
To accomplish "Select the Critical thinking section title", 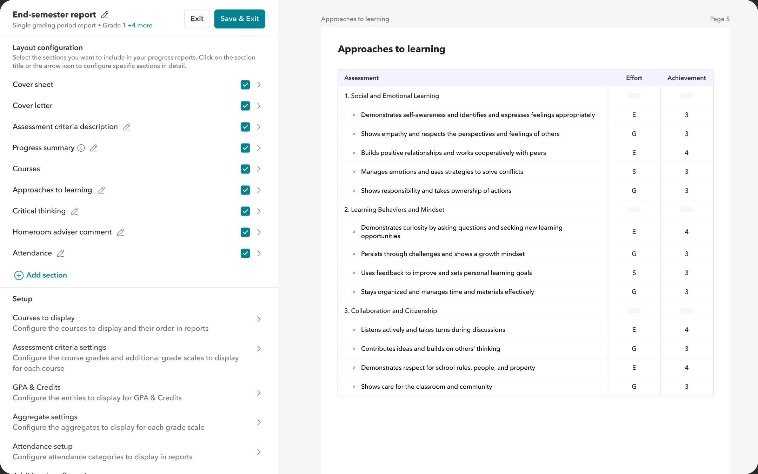I will pyautogui.click(x=39, y=211).
